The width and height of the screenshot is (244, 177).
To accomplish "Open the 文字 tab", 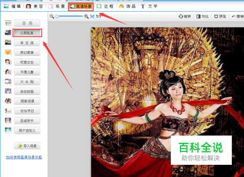I will click(x=149, y=6).
